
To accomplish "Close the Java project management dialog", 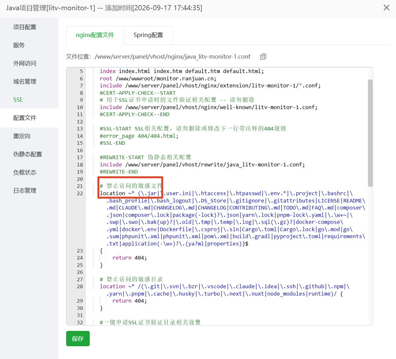I will tap(386, 8).
